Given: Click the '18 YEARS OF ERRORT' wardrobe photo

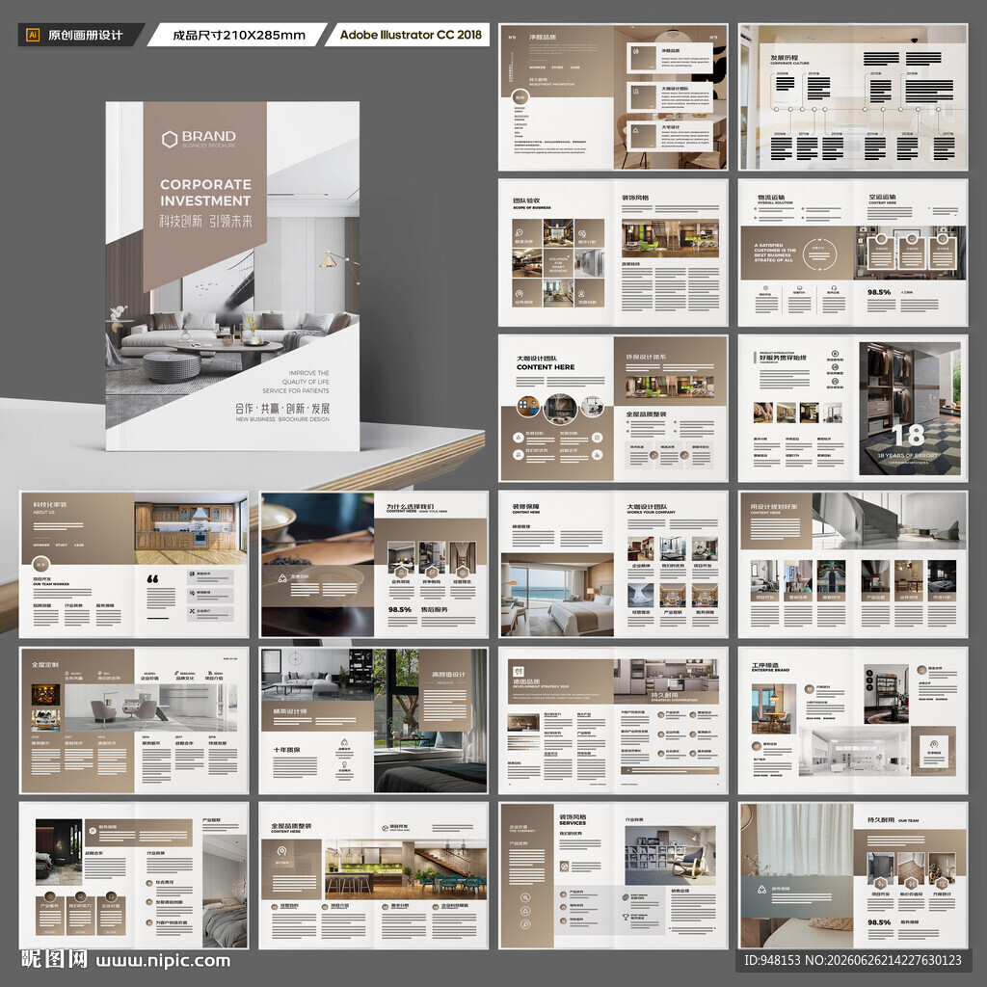Looking at the screenshot, I should [x=910, y=409].
